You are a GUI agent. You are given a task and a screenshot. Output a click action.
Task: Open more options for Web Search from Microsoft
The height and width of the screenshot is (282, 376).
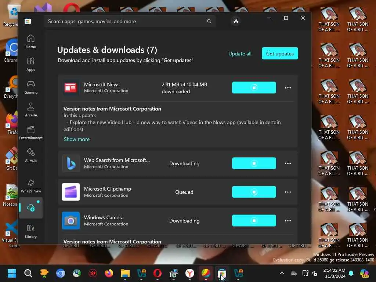coord(288,163)
